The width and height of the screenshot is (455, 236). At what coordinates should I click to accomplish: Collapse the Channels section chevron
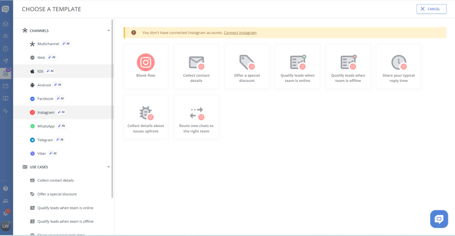pos(108,31)
